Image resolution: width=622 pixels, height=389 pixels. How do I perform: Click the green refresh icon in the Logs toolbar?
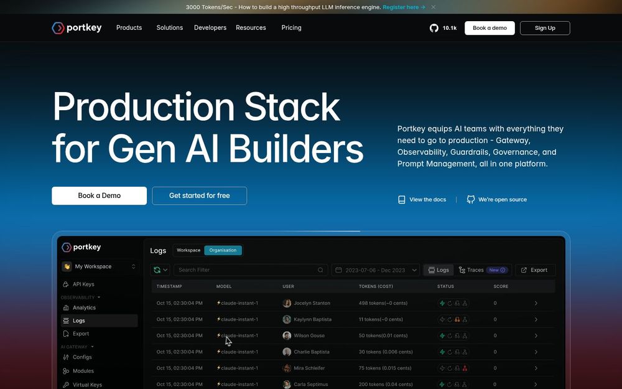(157, 270)
